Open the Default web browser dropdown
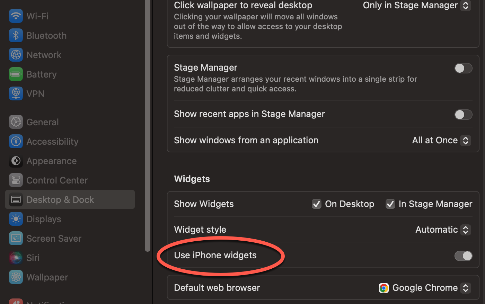This screenshot has width=485, height=304. (425, 288)
